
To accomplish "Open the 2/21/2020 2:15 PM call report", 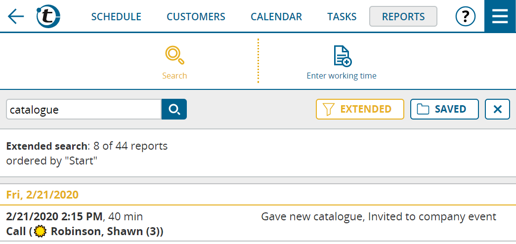I will coord(258,224).
